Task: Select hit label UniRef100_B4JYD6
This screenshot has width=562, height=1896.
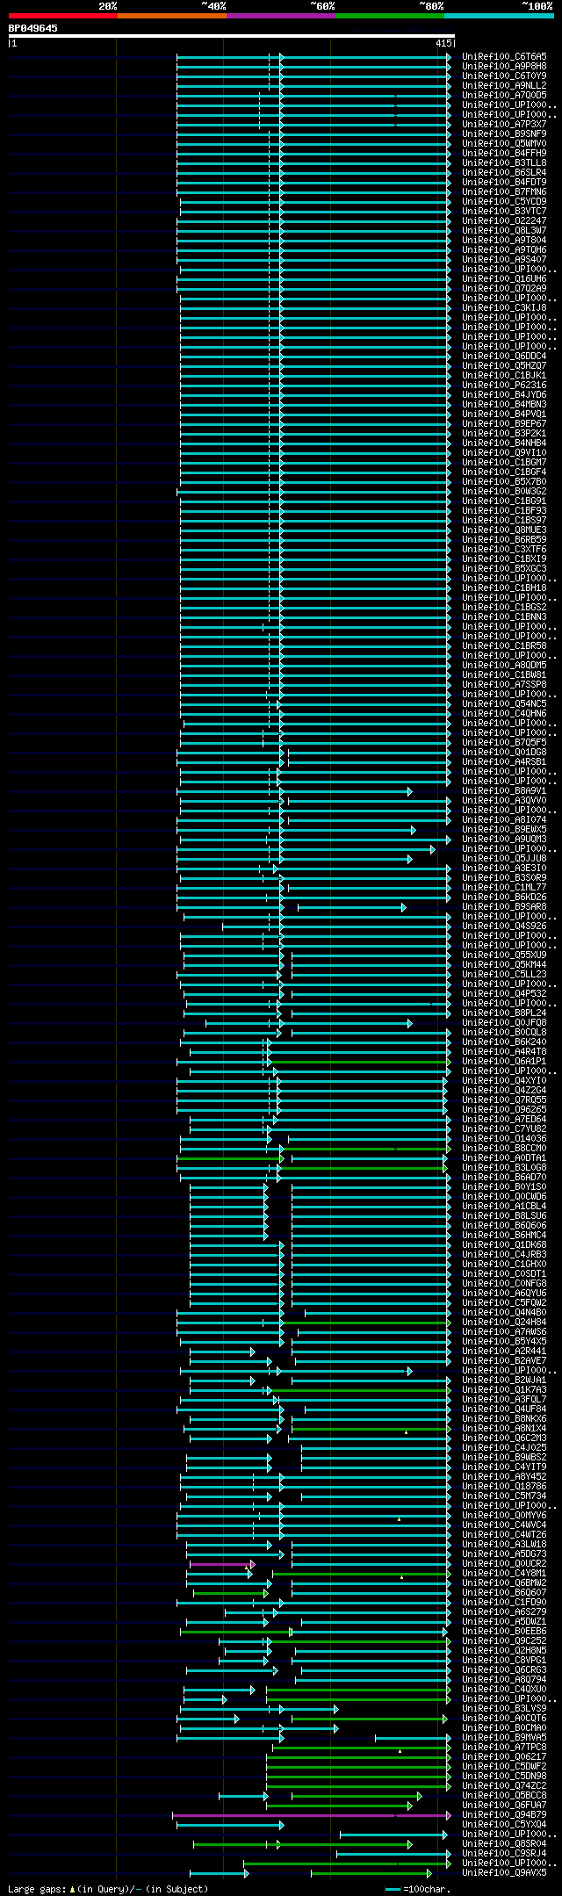Action: [x=504, y=394]
